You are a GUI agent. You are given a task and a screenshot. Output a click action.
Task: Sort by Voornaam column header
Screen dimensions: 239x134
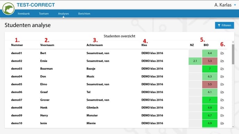[47, 45]
